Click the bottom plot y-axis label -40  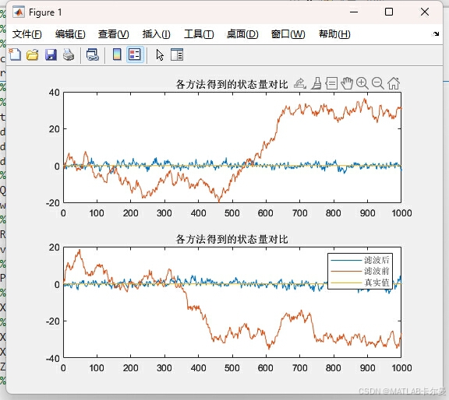tap(53, 358)
